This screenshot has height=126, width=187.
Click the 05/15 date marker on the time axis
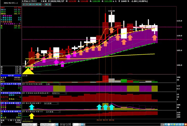pyautogui.click(x=105, y=120)
